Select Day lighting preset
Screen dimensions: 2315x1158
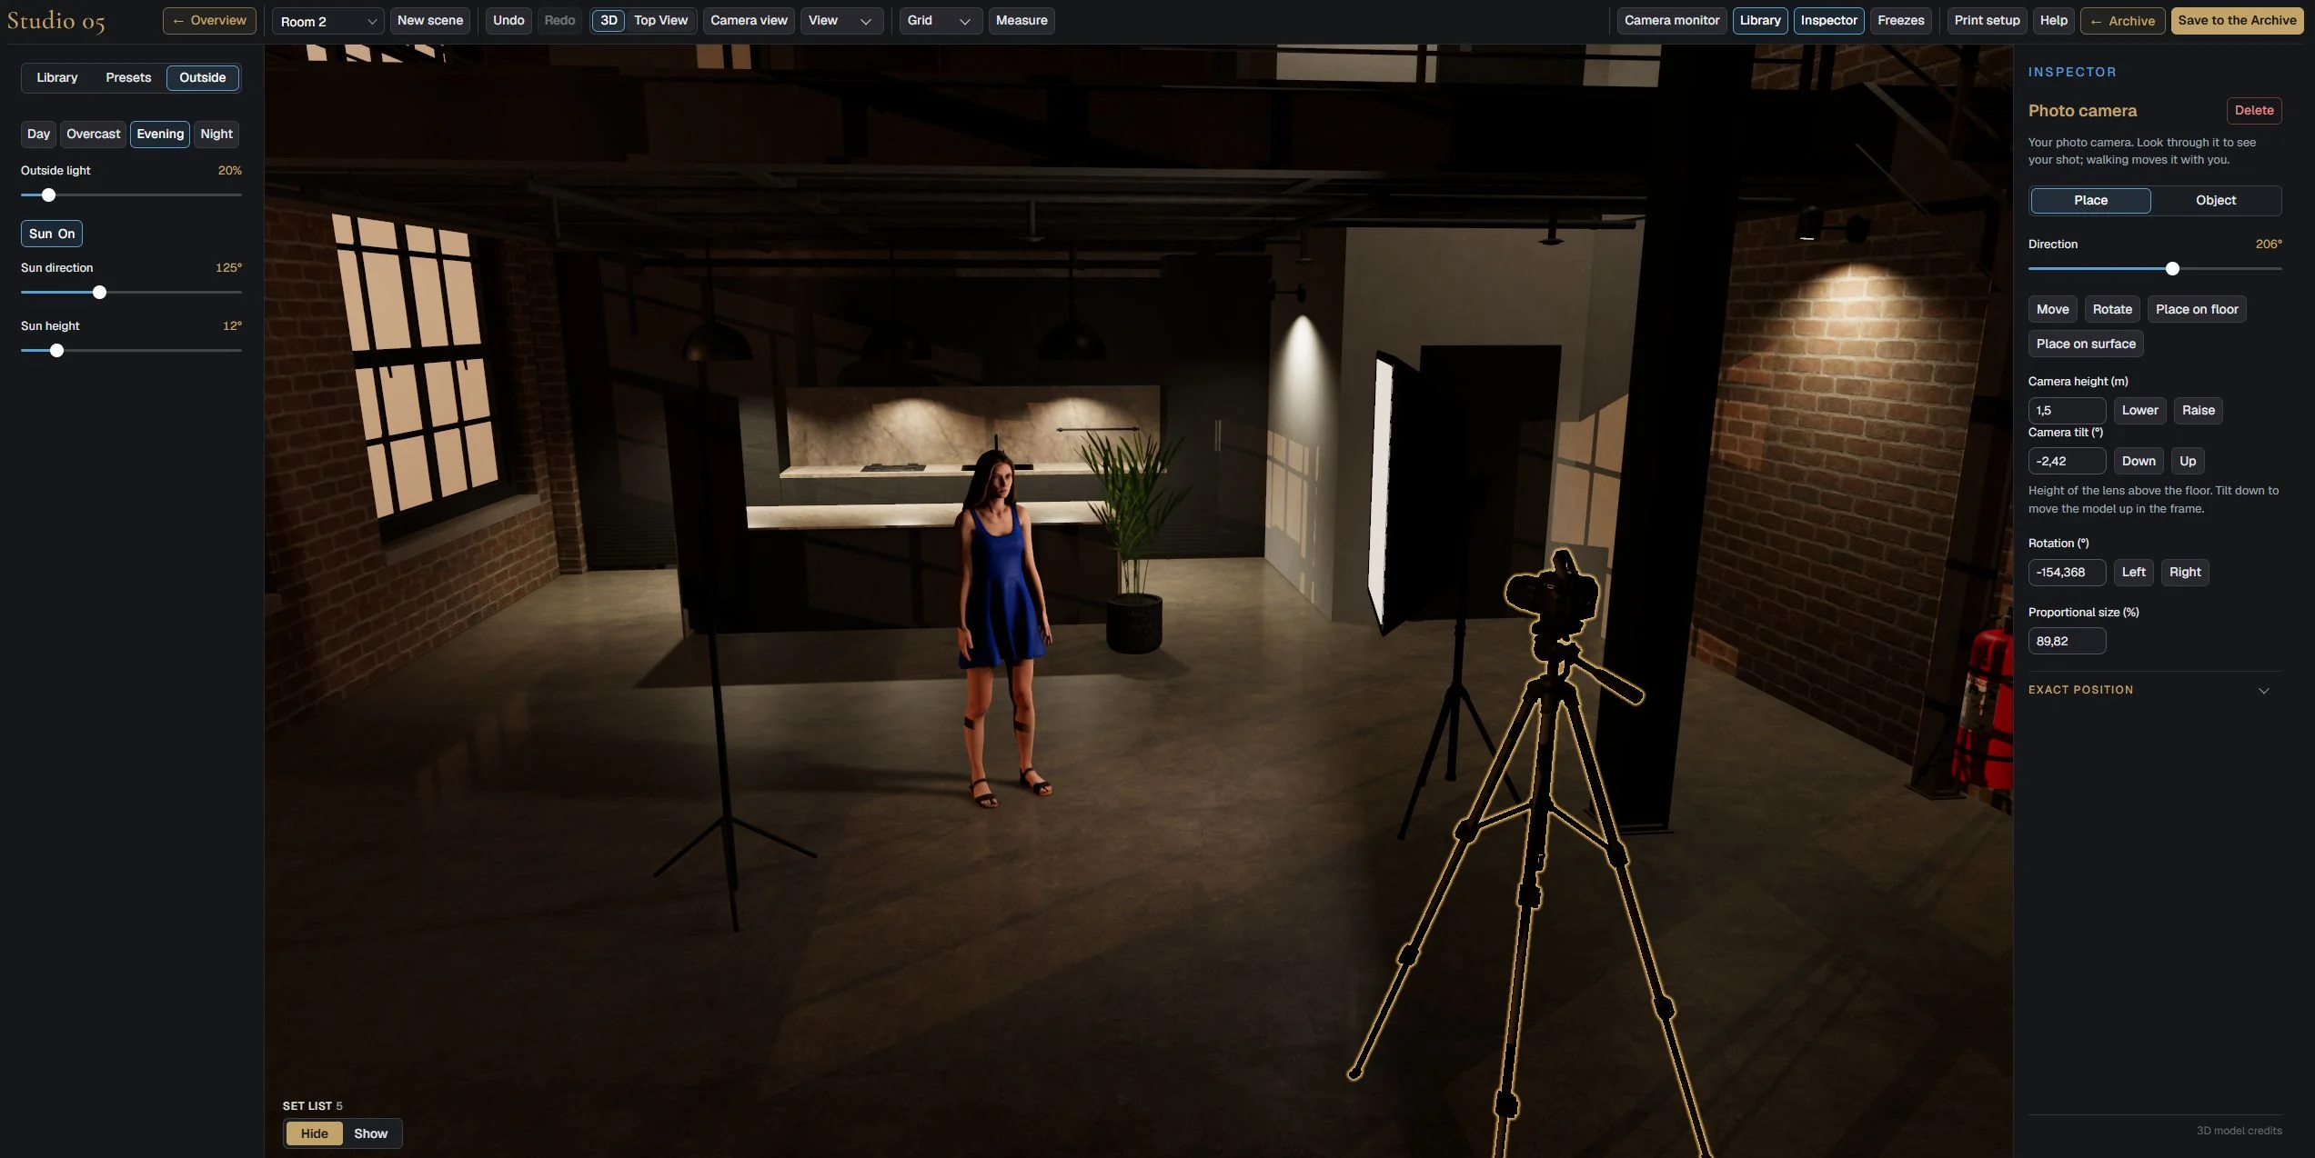[38, 135]
